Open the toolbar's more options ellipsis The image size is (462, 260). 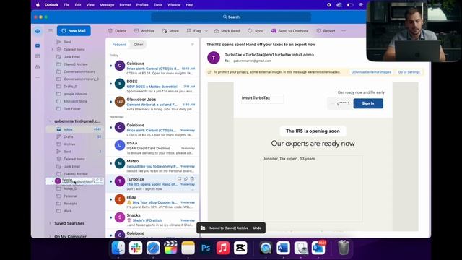[x=344, y=30]
